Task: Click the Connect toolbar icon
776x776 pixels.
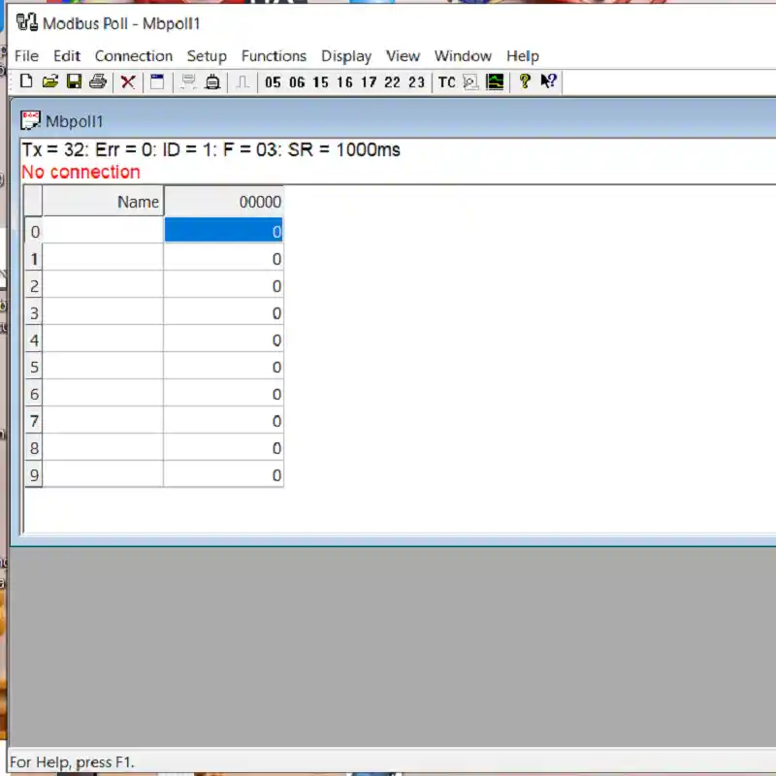Action: tap(188, 81)
